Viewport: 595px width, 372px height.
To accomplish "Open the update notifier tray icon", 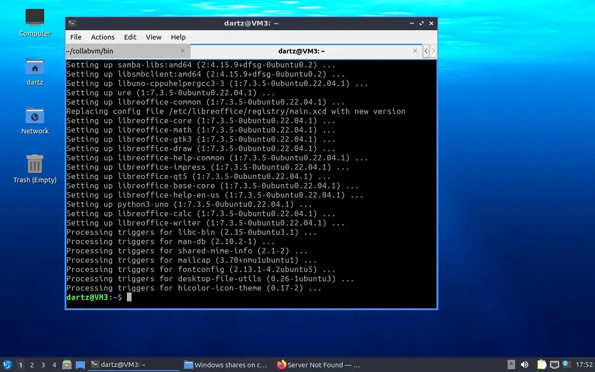I will [566, 365].
